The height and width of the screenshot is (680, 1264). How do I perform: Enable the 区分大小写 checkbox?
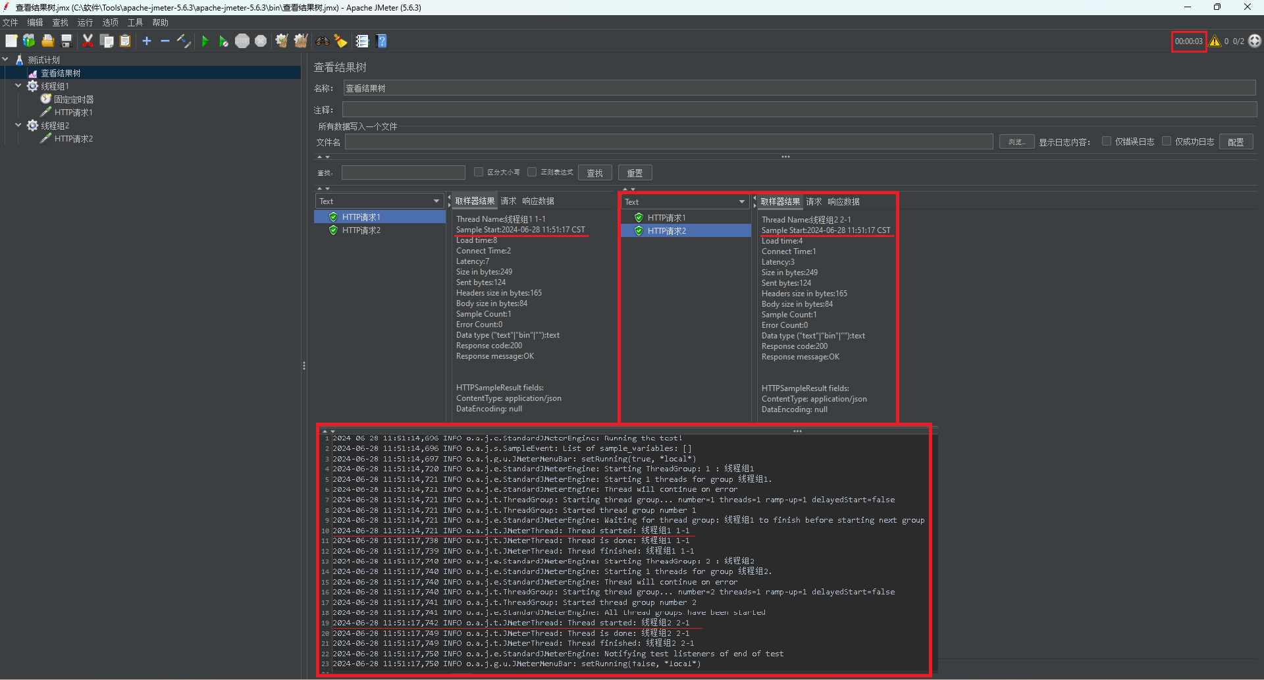click(479, 172)
